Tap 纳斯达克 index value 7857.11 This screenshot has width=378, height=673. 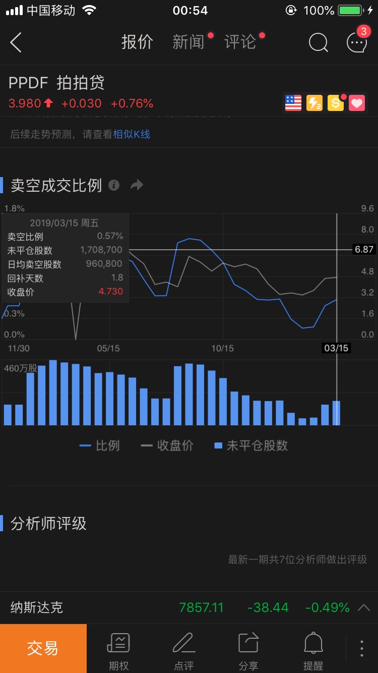point(201,607)
